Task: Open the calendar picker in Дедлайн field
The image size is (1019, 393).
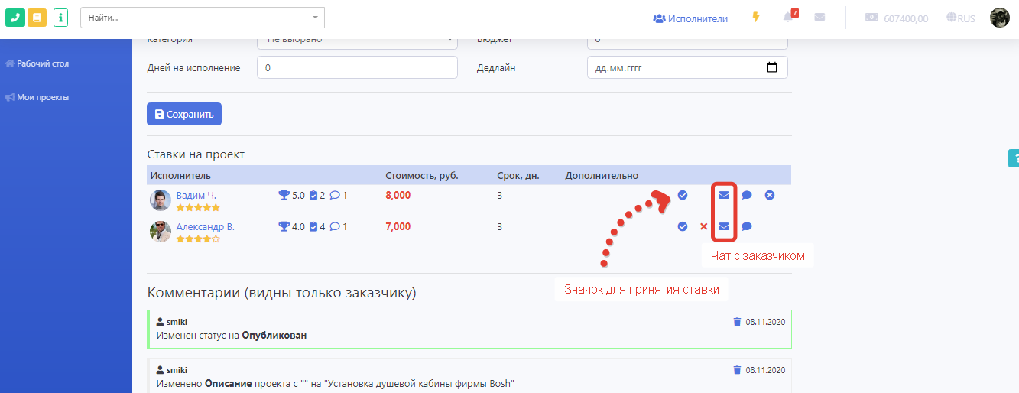Action: point(771,67)
